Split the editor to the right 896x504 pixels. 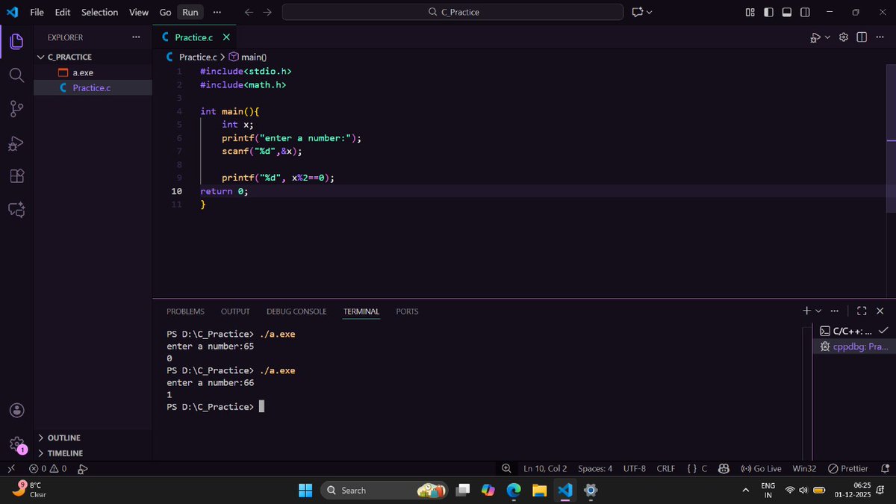pos(862,37)
